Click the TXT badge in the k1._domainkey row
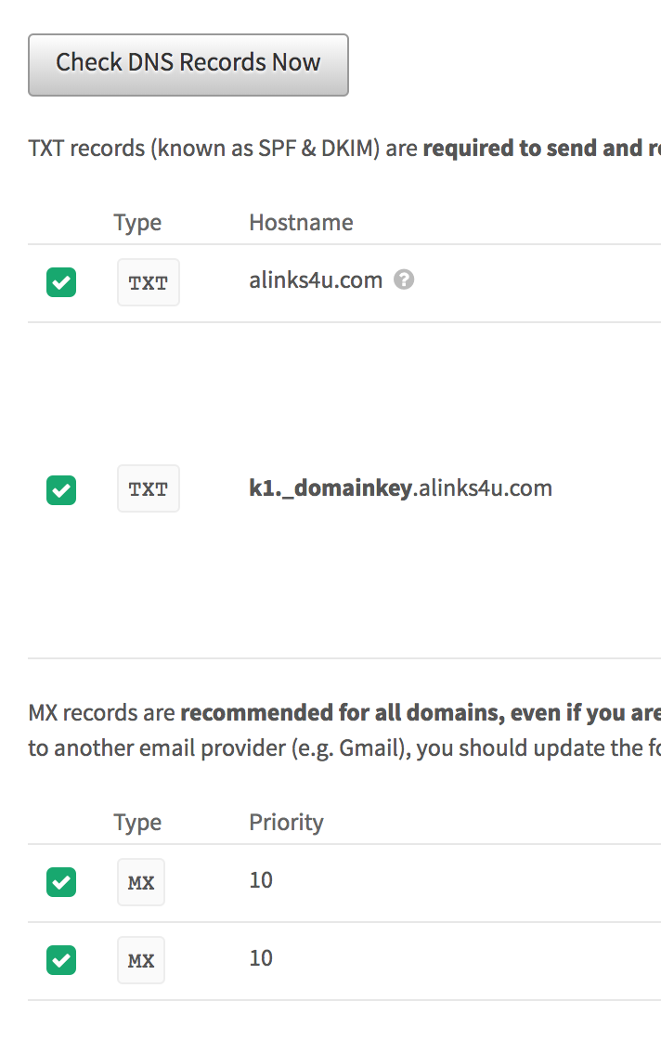 tap(149, 489)
